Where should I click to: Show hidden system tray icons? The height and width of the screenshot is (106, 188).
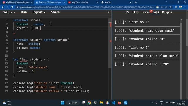(x=152, y=103)
